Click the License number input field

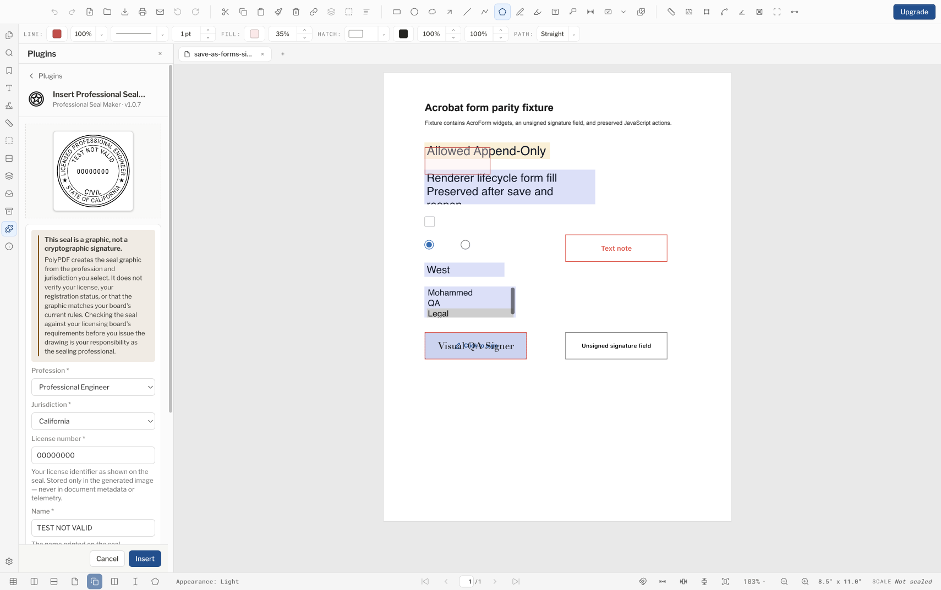coord(93,455)
